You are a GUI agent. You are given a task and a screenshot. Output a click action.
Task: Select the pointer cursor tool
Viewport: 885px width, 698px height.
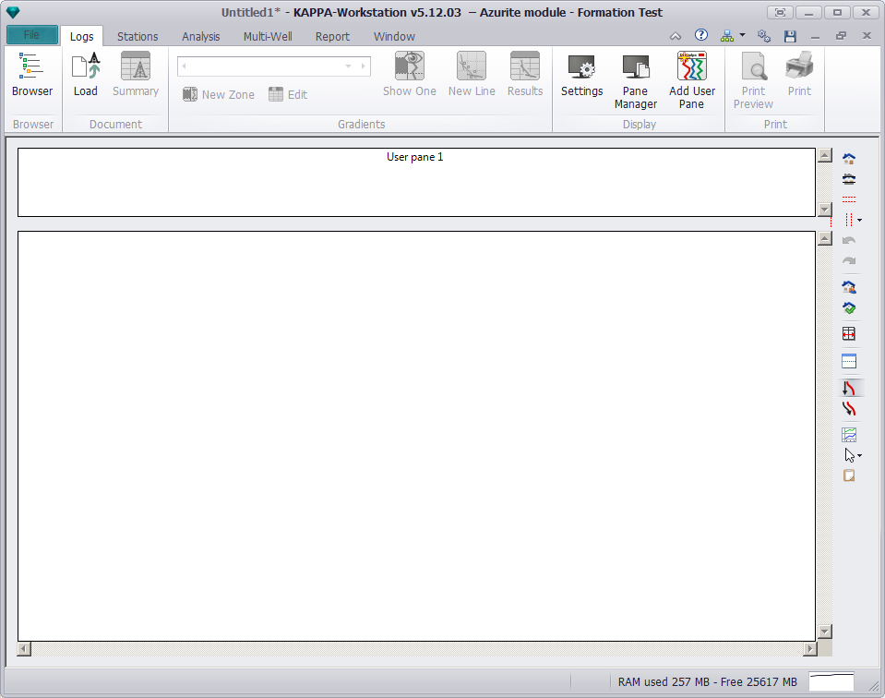click(849, 455)
